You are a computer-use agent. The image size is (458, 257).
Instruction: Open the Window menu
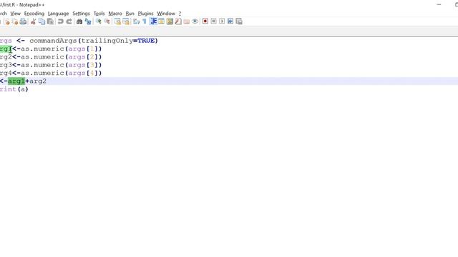coord(166,14)
